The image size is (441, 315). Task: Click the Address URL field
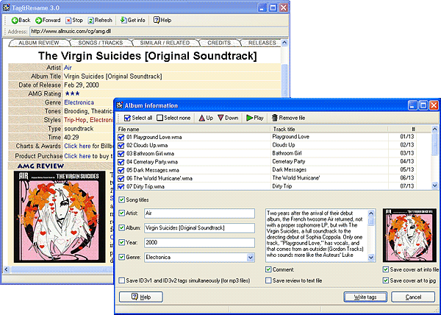[x=159, y=32]
